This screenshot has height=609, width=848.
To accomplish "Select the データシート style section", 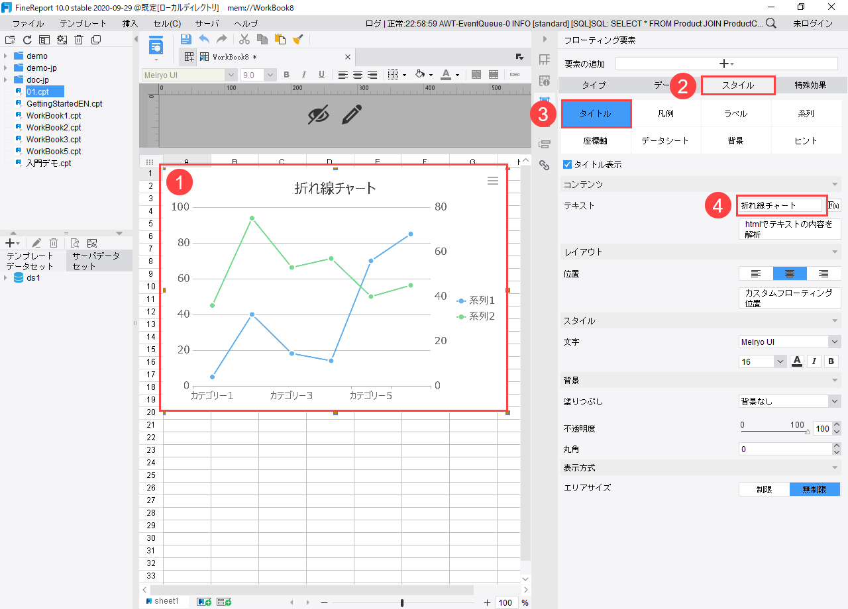I will coord(666,140).
